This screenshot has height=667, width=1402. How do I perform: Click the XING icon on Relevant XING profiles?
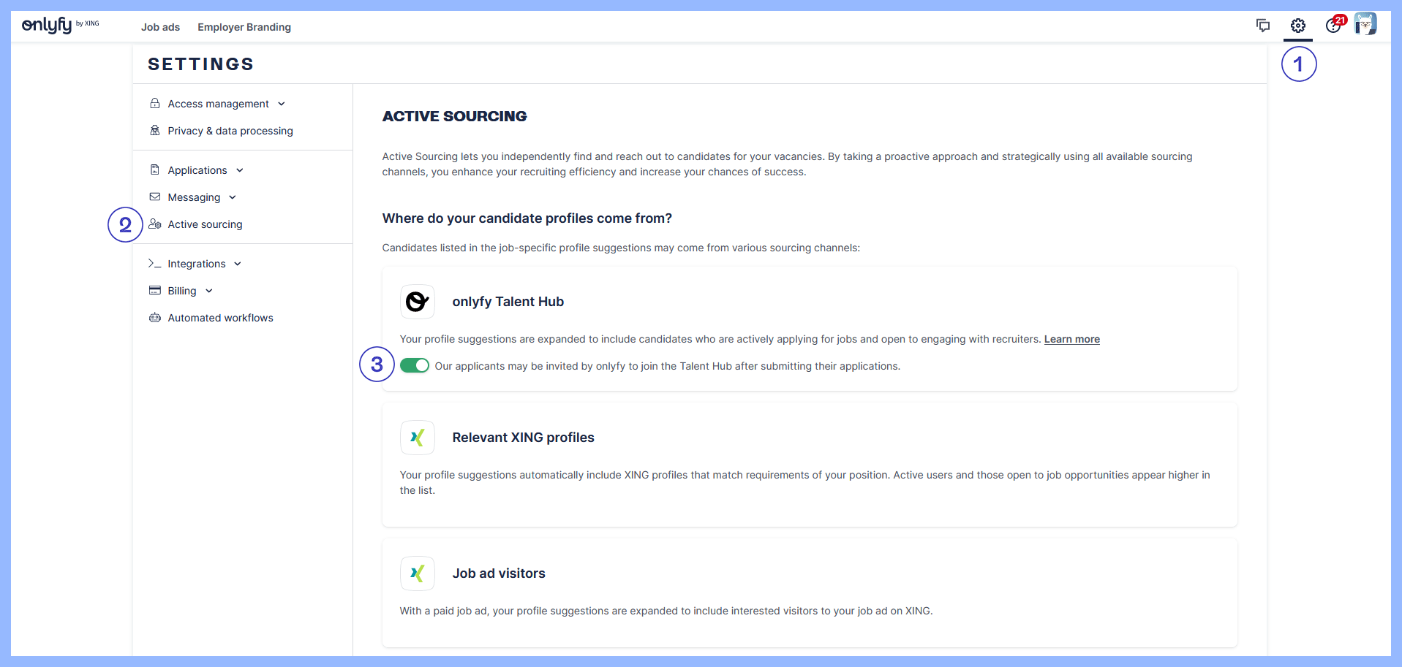click(417, 437)
